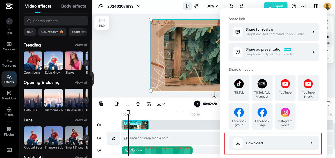Share to YouTube
Viewport: 335px width, 158px height.
click(285, 88)
